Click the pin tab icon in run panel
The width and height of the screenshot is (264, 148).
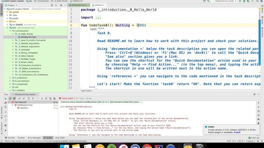(x=5, y=130)
